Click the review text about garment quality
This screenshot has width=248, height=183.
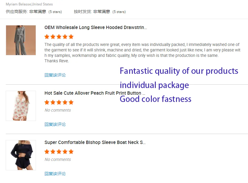pyautogui.click(x=142, y=50)
